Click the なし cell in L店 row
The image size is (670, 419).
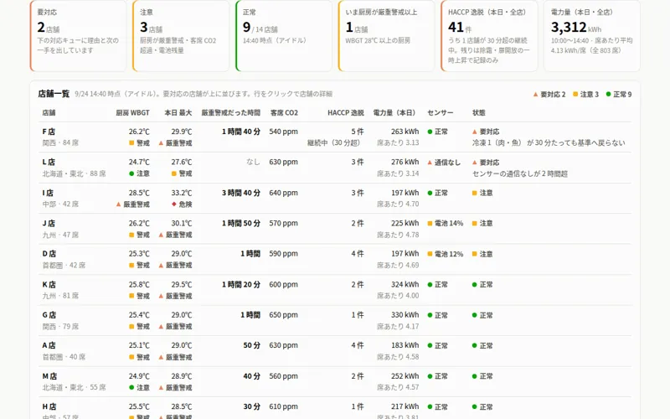pos(253,162)
